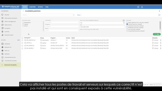Viewport: 162px width, 91px height.
Task: Switch to STATUS tab
Action: click(25, 7)
